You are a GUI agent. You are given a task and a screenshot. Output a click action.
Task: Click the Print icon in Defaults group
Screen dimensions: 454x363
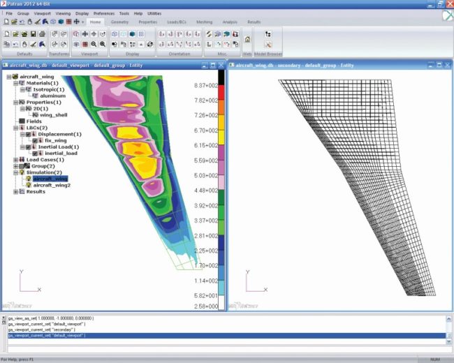point(42,34)
